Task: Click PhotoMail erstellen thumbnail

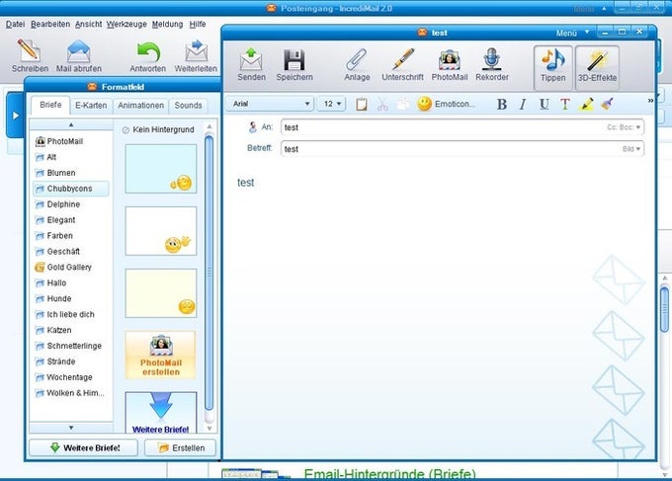Action: pyautogui.click(x=161, y=356)
